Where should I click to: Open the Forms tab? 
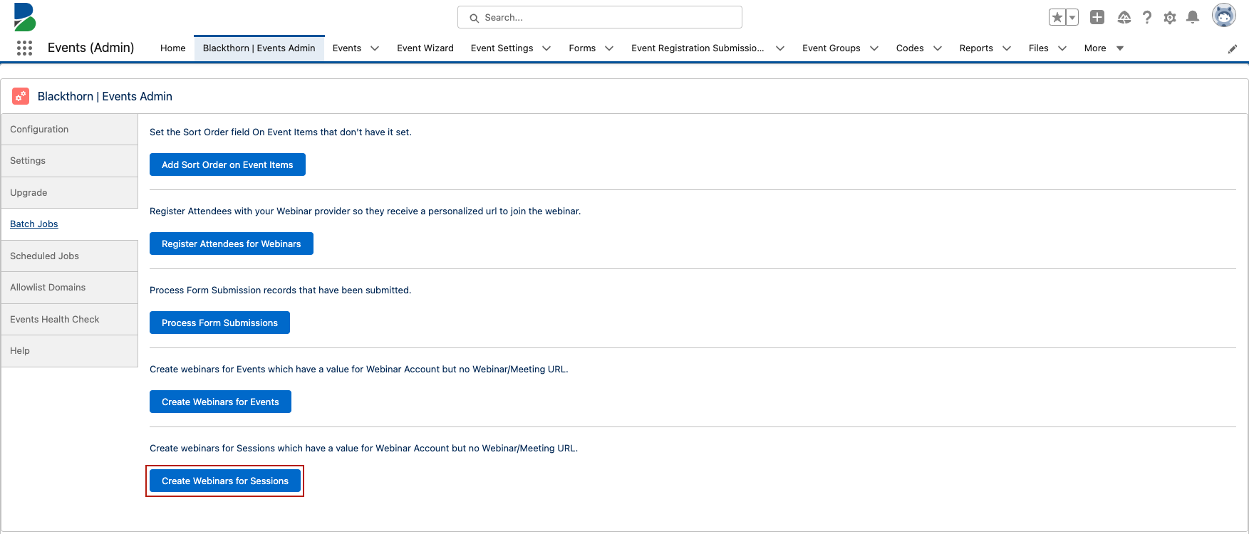(582, 48)
